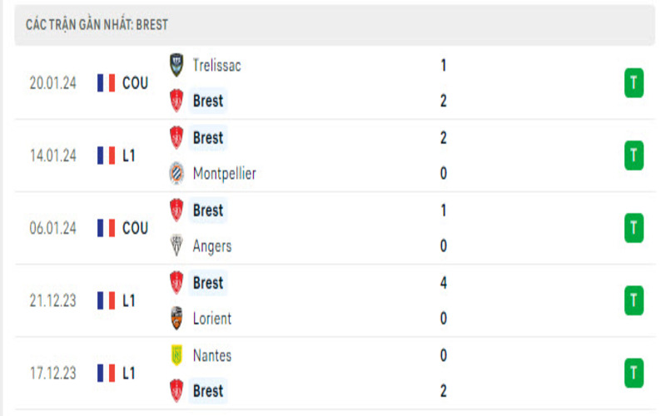Open the Montpellier team name link
Viewport: 666px width, 416px height.
click(224, 174)
